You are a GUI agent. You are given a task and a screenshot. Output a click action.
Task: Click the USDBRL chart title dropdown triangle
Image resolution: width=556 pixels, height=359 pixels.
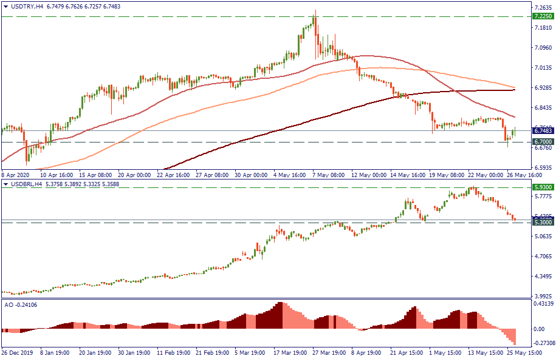6,184
